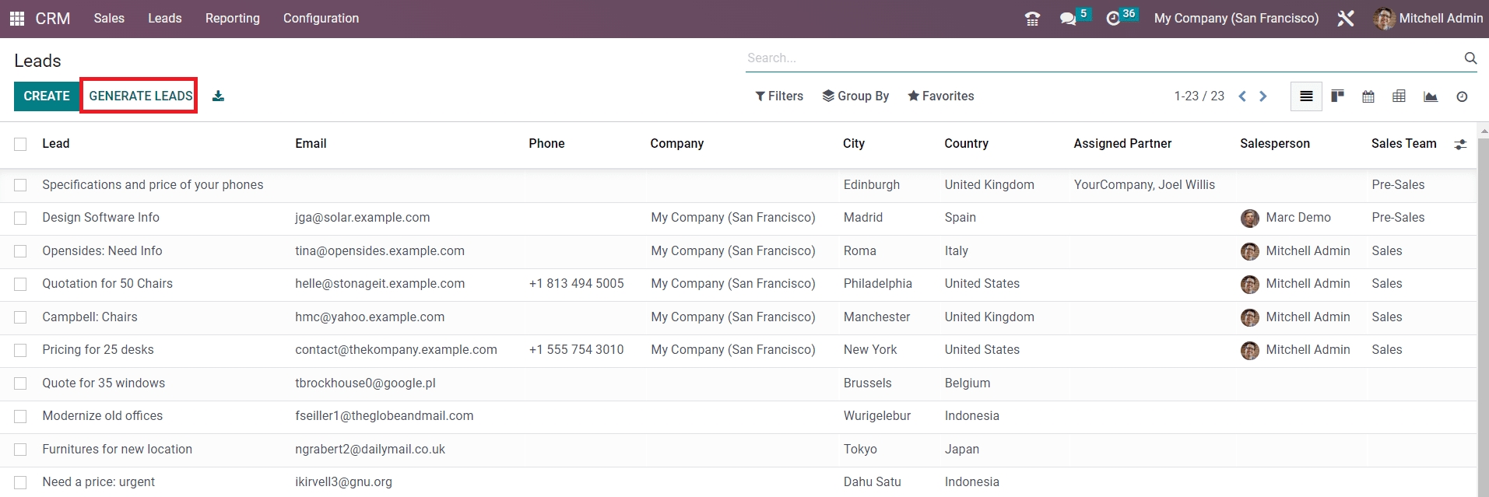Viewport: 1489px width, 497px height.
Task: Switch to Graph view
Action: point(1430,96)
